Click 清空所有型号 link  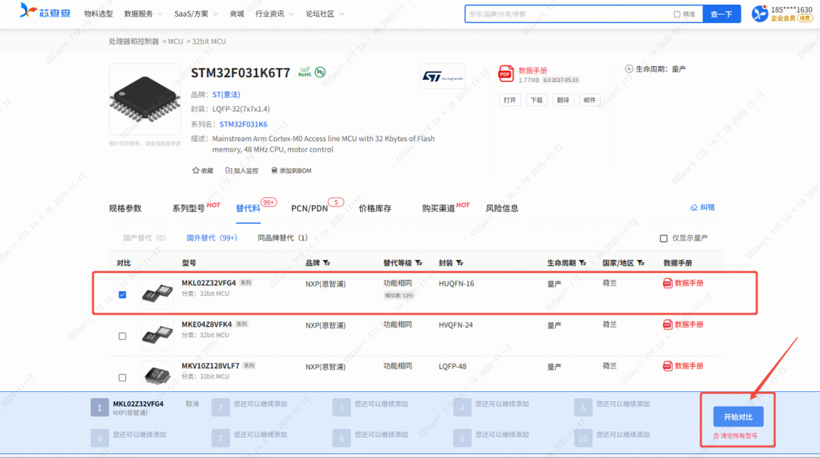point(734,436)
